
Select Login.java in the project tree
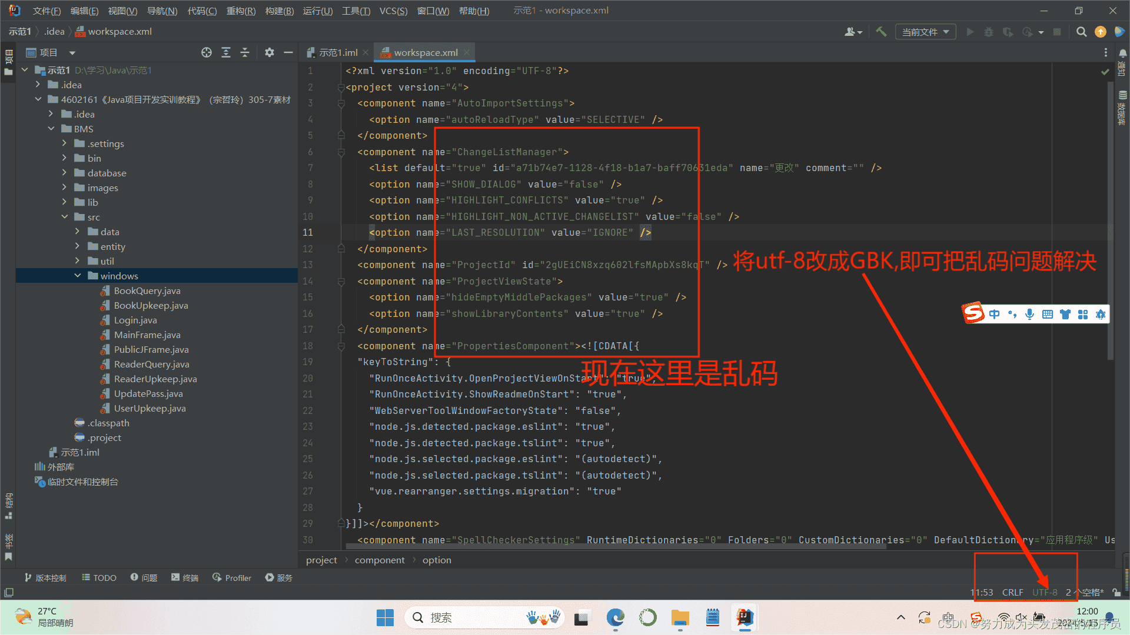[x=135, y=320]
